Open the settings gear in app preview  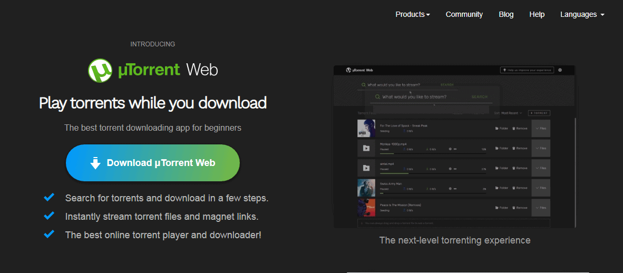pos(560,70)
